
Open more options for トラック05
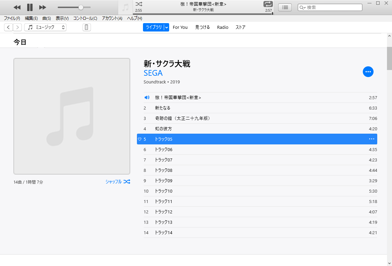(371, 139)
